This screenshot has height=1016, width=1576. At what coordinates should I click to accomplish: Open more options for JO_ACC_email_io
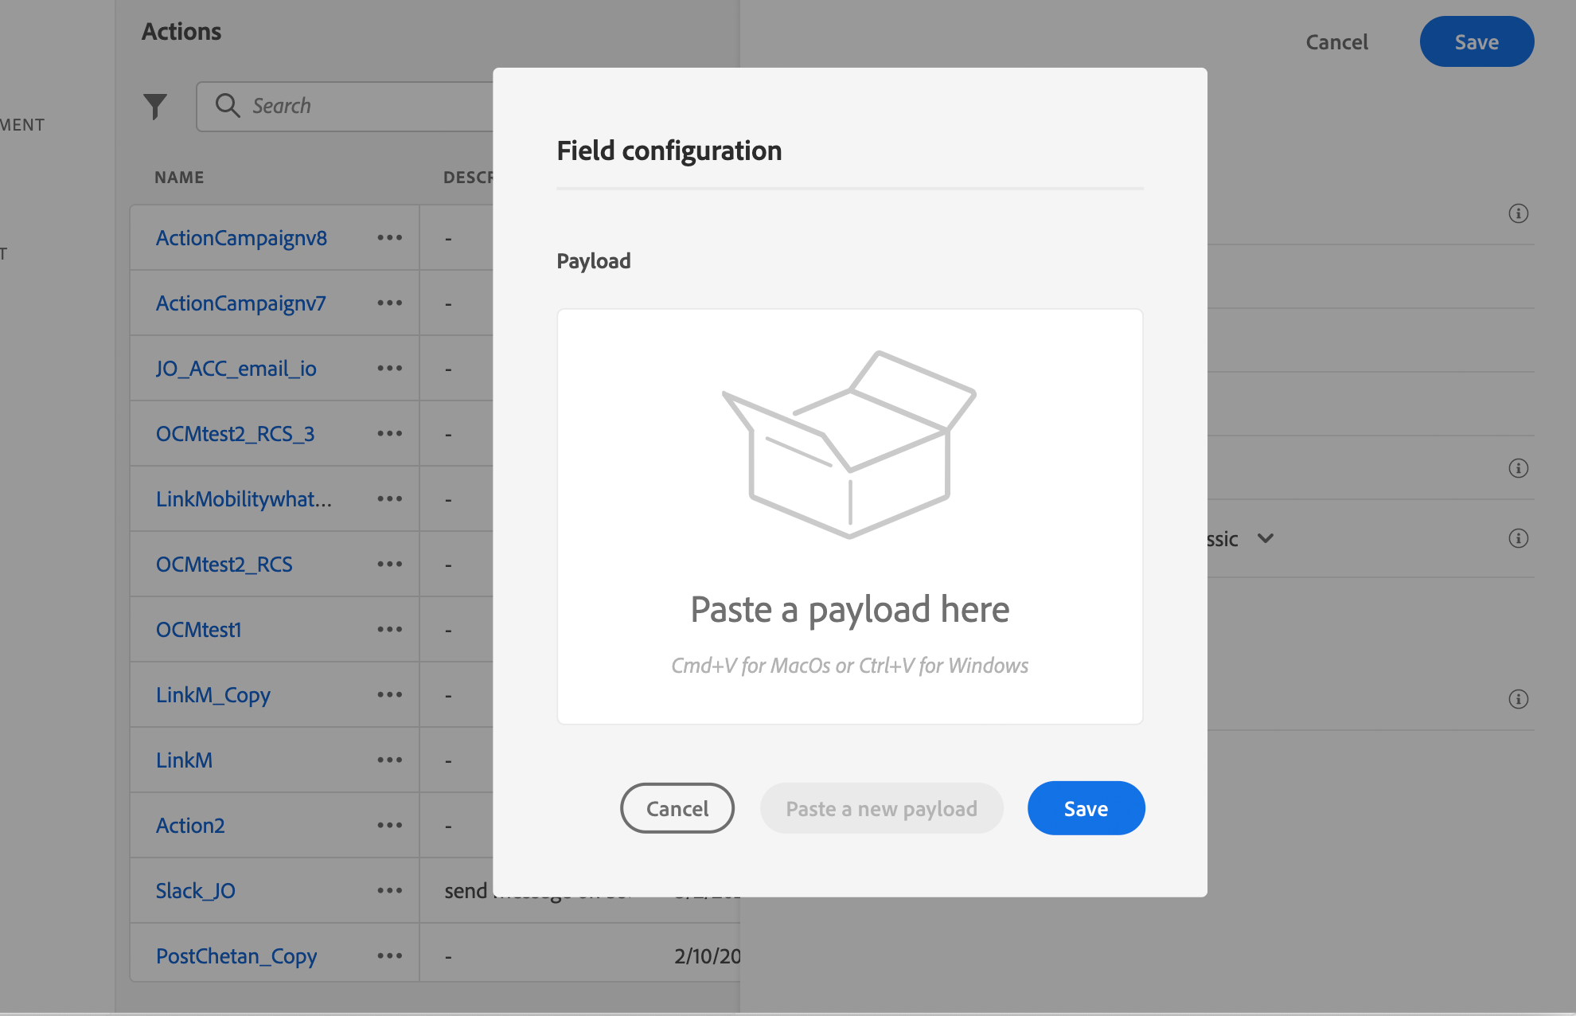(389, 369)
